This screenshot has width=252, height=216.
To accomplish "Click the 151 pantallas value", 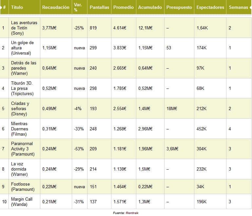I will click(x=93, y=187).
